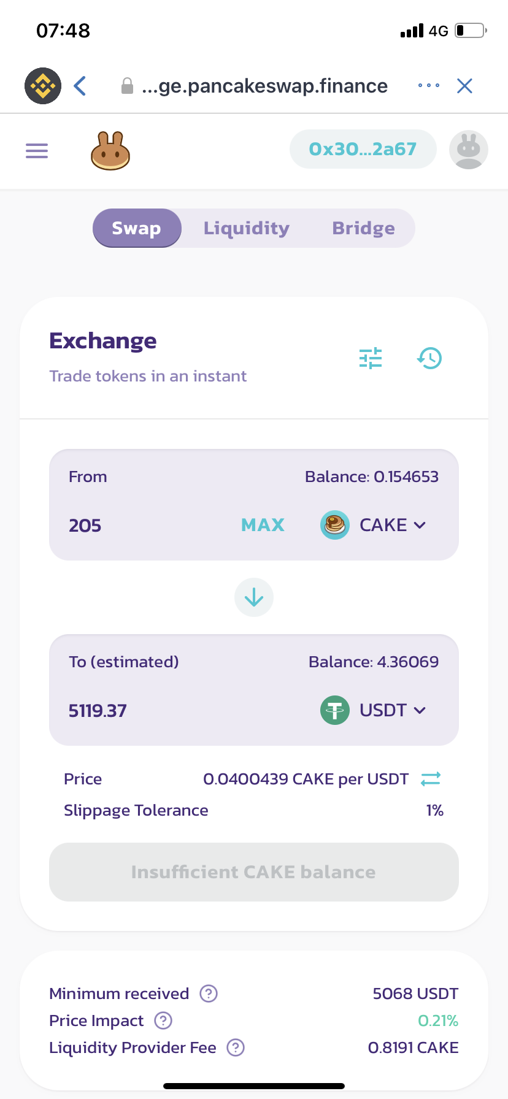Image resolution: width=508 pixels, height=1099 pixels.
Task: Tap the Minimum received help icon
Action: [x=209, y=994]
